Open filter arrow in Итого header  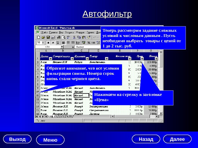tap(156, 59)
